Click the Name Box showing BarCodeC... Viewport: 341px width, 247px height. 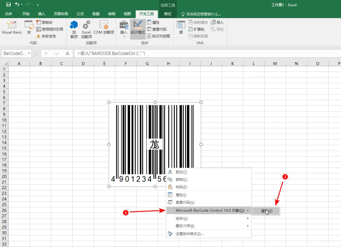pos(14,53)
